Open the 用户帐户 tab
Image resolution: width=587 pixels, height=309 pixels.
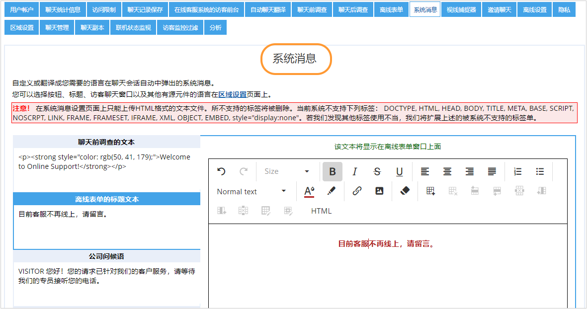coord(22,10)
